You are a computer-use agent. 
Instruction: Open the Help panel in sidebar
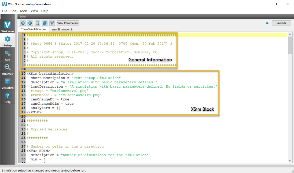8,97
